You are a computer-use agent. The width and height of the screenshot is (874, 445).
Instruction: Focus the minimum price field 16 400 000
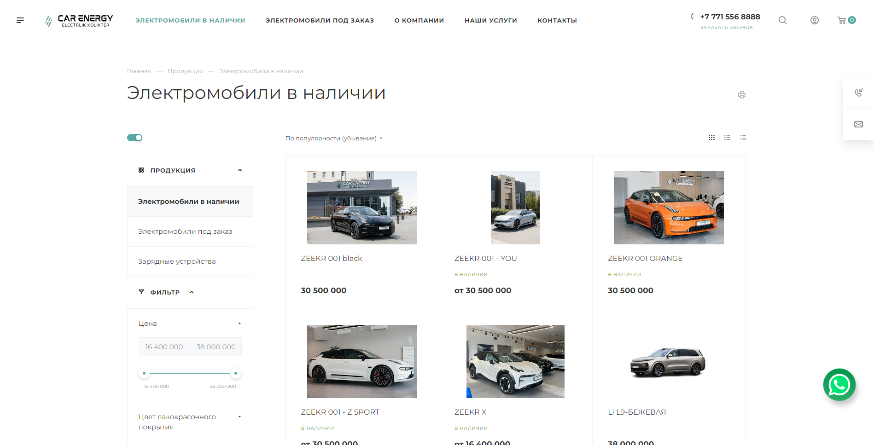coord(164,347)
